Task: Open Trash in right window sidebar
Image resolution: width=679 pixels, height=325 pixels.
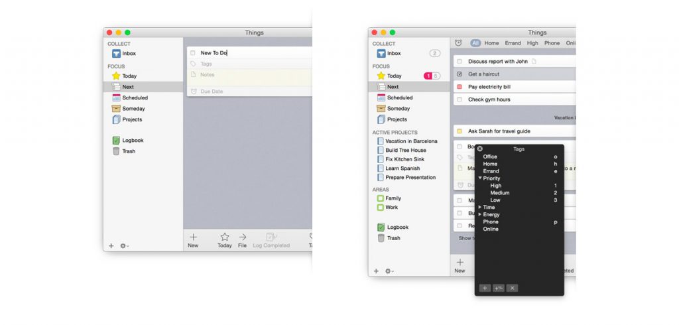Action: click(x=389, y=238)
